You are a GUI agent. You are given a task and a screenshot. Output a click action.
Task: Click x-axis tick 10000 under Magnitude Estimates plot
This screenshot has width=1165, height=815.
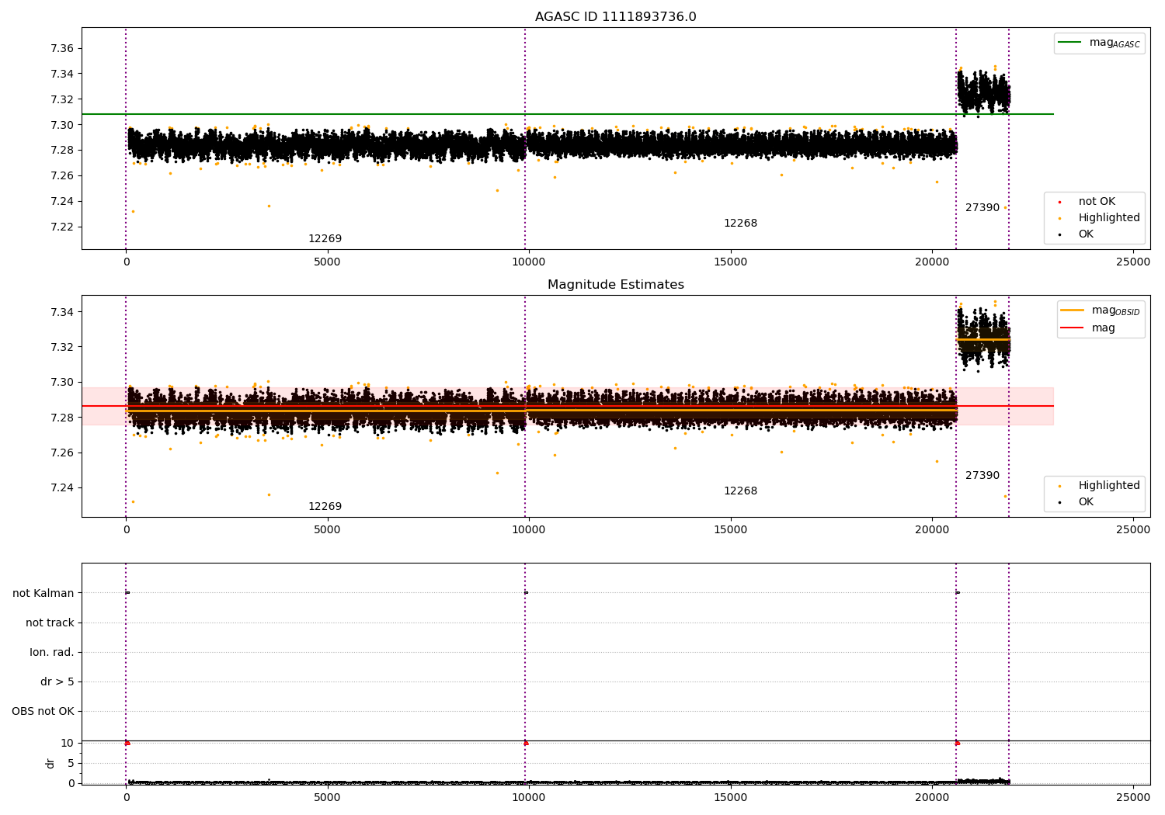[x=529, y=530]
